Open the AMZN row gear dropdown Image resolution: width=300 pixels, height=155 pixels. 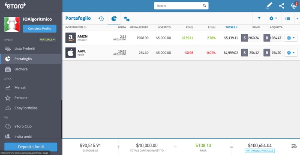tap(291, 38)
